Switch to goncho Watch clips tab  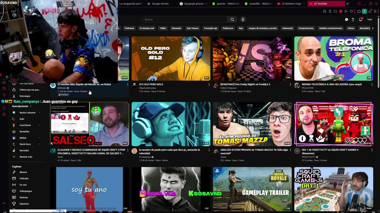pyautogui.click(x=226, y=4)
